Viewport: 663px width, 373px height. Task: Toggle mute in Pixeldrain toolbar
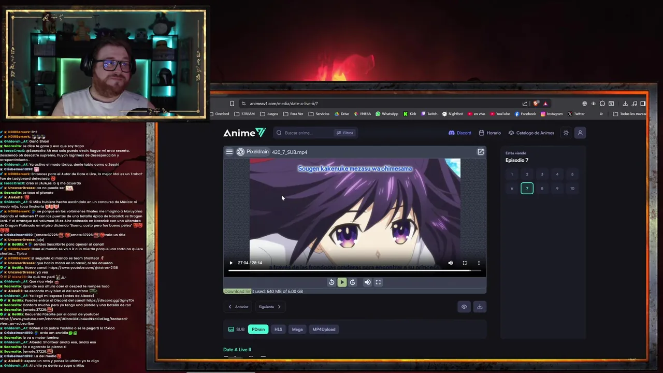(367, 282)
